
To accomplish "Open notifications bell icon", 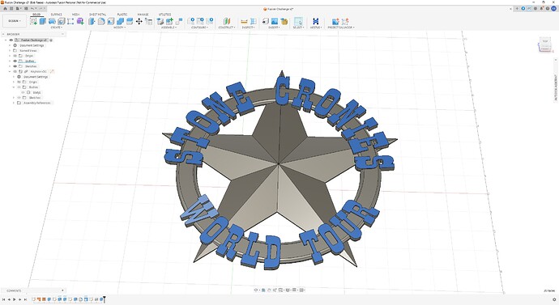I will click(541, 9).
